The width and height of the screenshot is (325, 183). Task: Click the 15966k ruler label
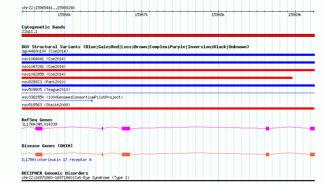(x=64, y=15)
